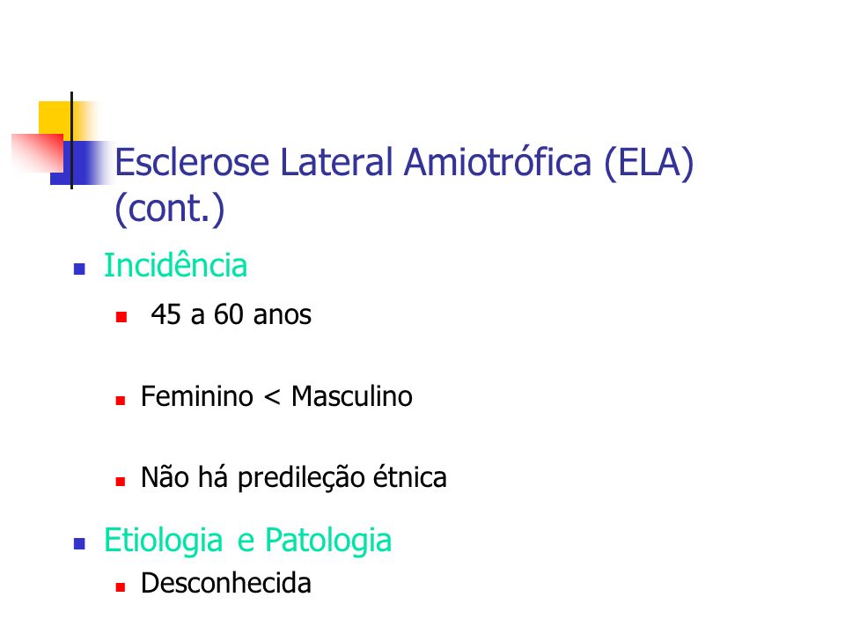Click the word 'Masculino'
Screen dimensions: 845x634
click(x=352, y=396)
